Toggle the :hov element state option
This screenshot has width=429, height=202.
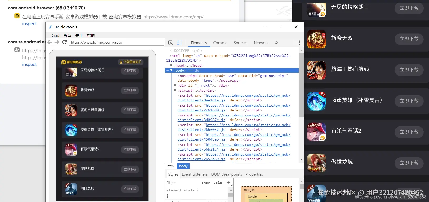206,183
